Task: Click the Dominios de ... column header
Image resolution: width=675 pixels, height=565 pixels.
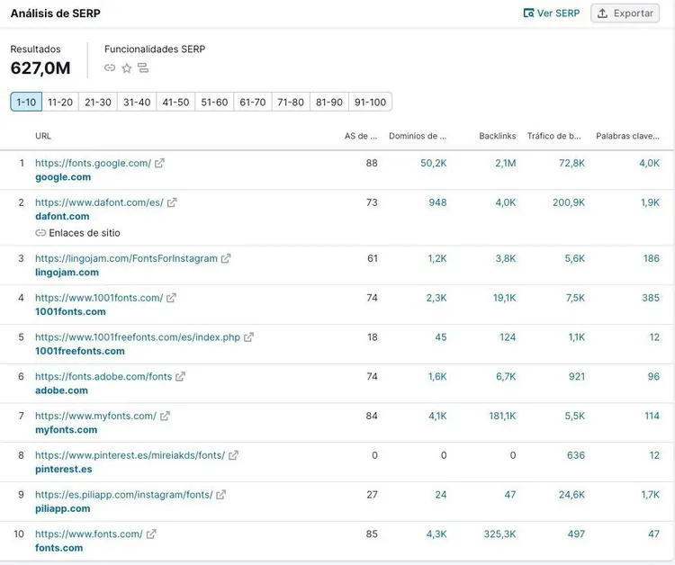Action: (418, 136)
